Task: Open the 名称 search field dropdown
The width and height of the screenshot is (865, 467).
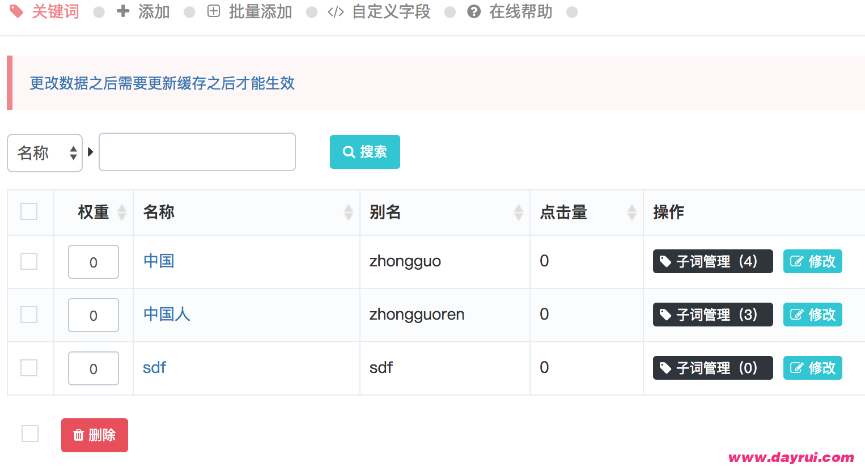Action: point(45,152)
